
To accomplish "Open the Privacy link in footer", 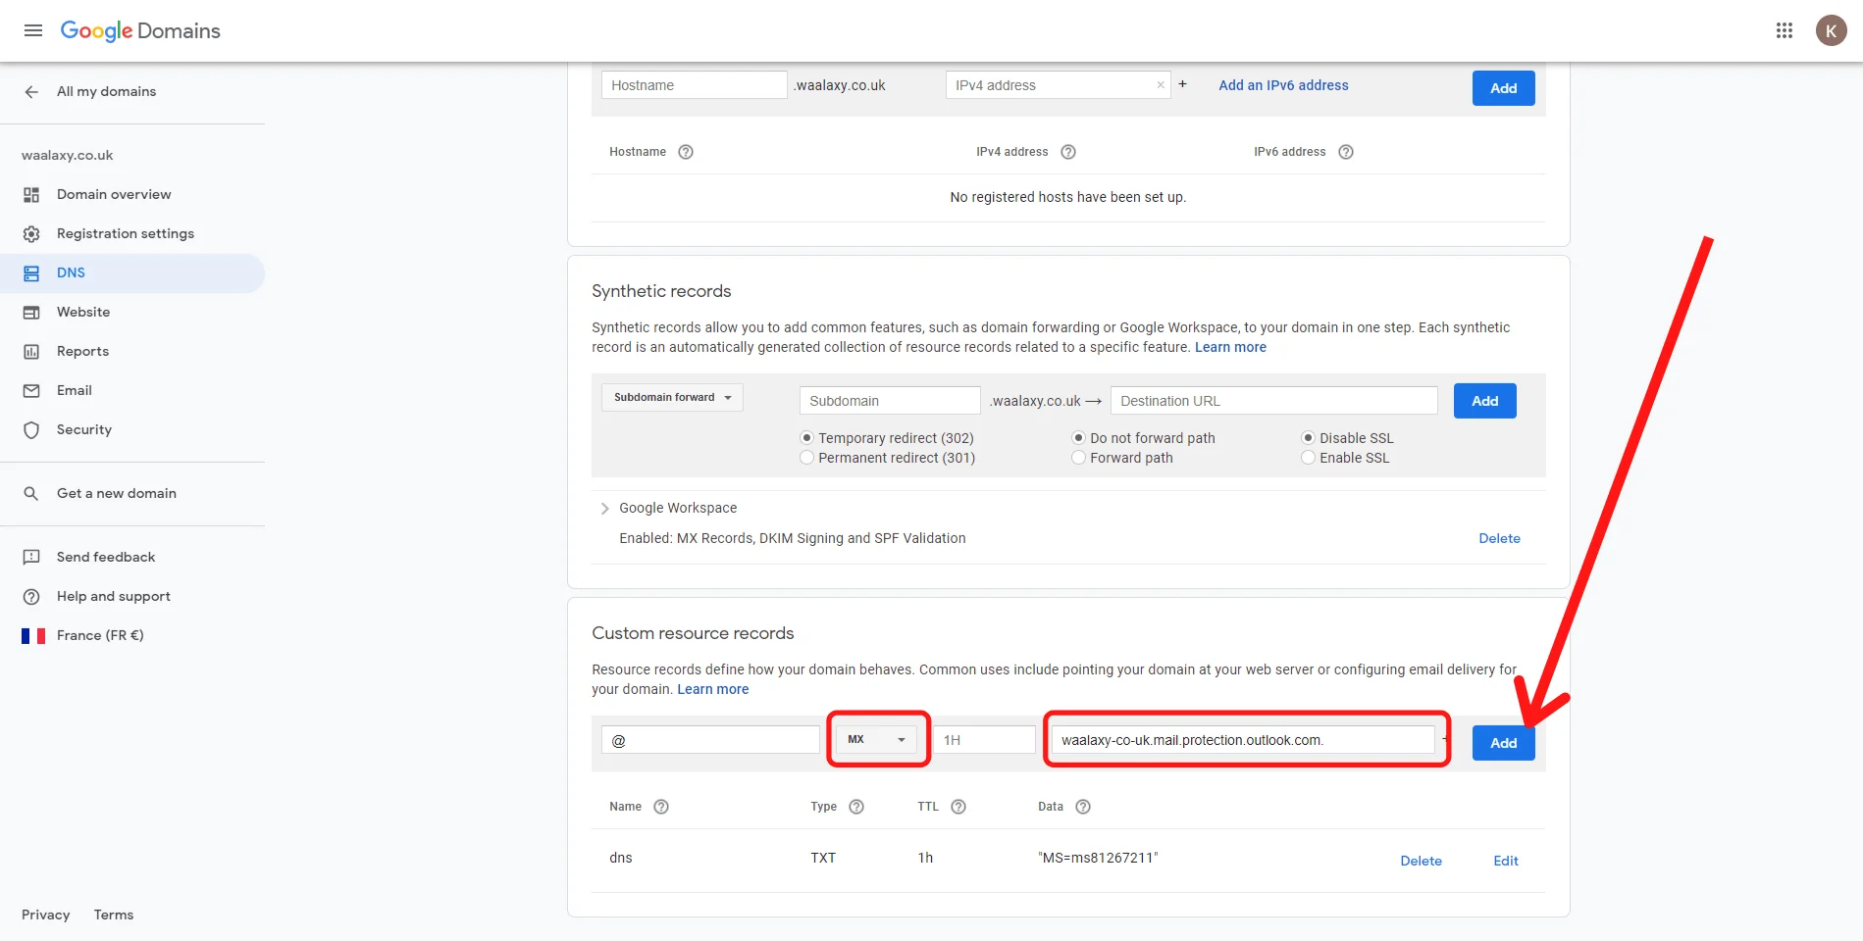I will (46, 915).
